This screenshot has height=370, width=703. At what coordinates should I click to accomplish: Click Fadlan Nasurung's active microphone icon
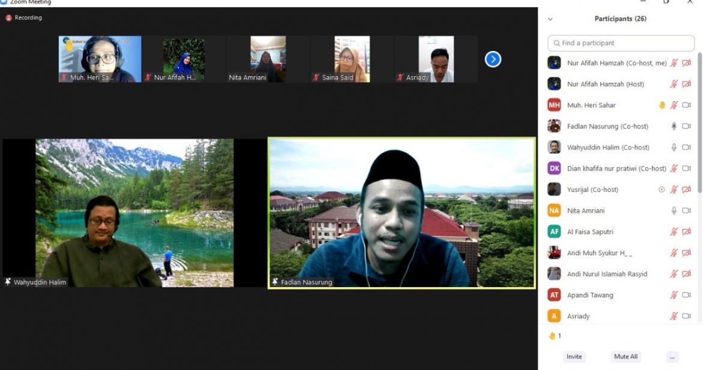point(674,127)
